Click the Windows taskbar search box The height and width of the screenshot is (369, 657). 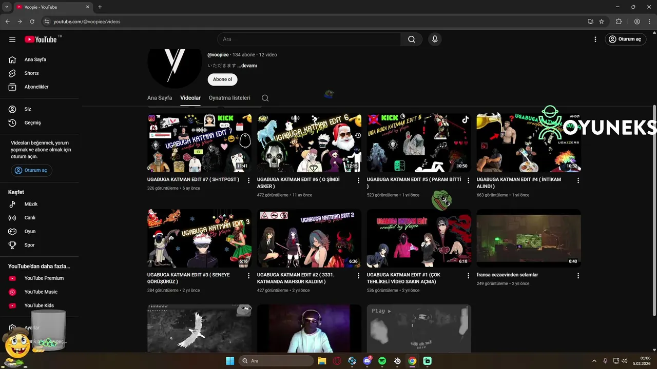tap(277, 361)
